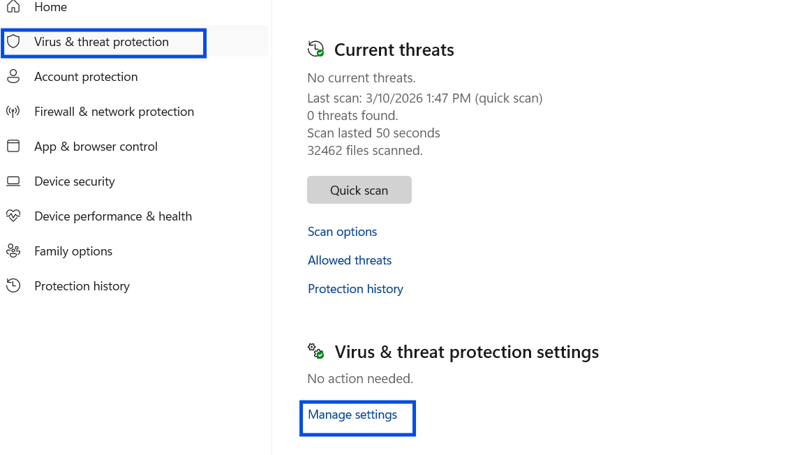View the Allowed threats link
The height and width of the screenshot is (455, 797).
coord(350,260)
